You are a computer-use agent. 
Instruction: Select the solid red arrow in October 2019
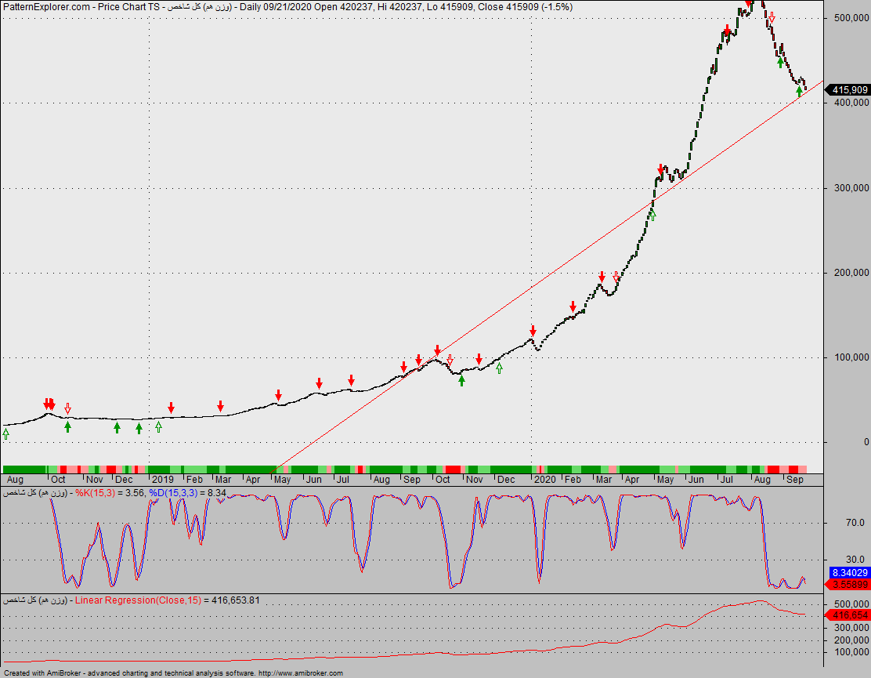click(x=438, y=350)
